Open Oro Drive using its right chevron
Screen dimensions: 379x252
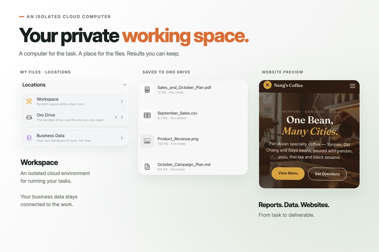pyautogui.click(x=122, y=117)
